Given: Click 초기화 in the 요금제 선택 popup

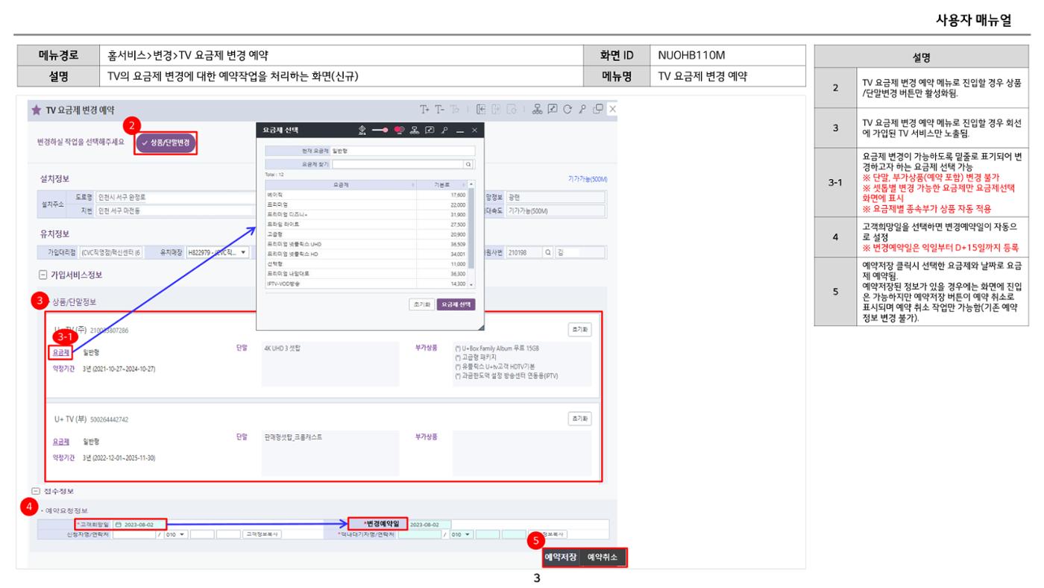Looking at the screenshot, I should [421, 304].
